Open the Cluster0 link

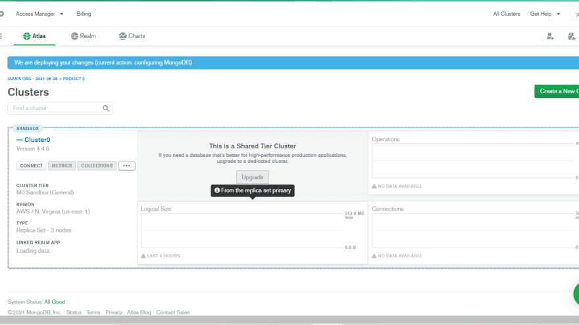click(x=38, y=140)
